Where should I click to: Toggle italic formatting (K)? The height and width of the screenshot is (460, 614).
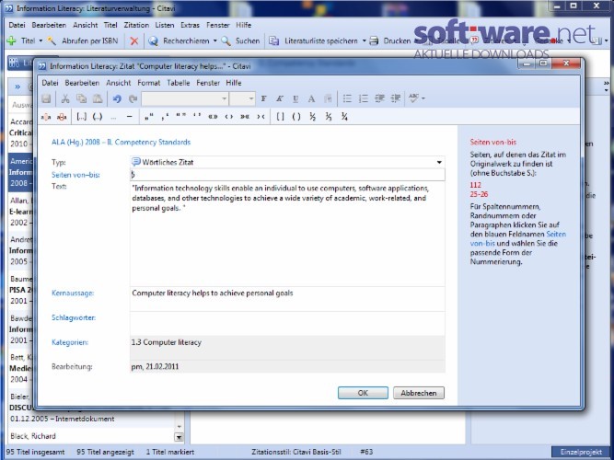pos(280,98)
